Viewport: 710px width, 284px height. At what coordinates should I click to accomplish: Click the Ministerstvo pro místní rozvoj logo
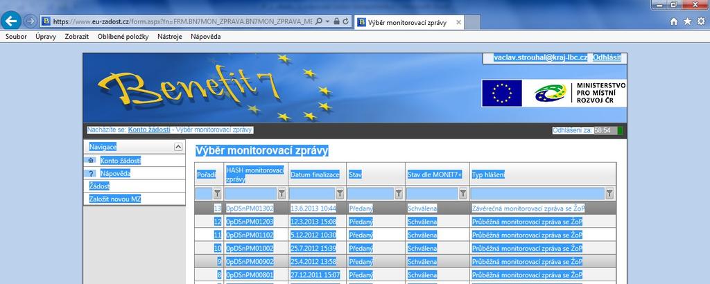[579, 94]
